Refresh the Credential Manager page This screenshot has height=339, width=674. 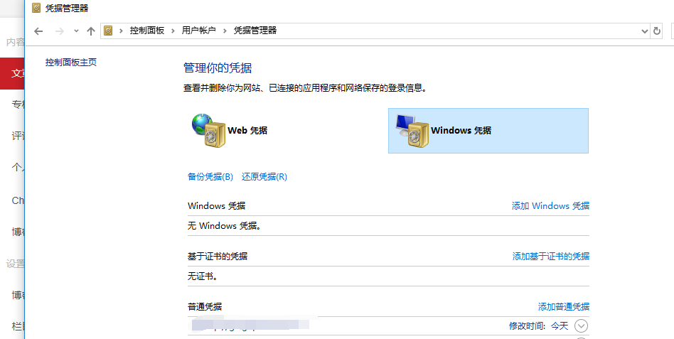coord(656,31)
